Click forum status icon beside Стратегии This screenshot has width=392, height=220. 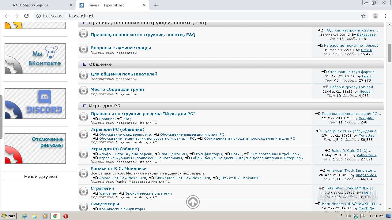(x=84, y=192)
